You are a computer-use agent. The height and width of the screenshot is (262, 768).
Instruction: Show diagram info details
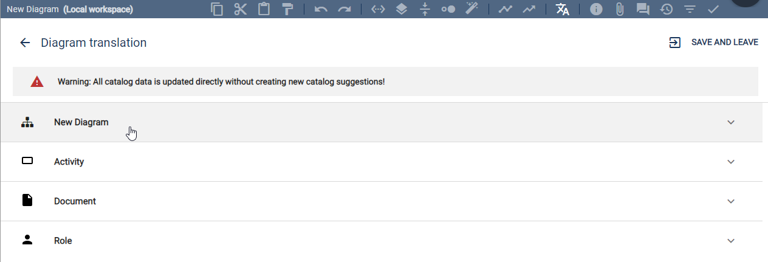596,10
